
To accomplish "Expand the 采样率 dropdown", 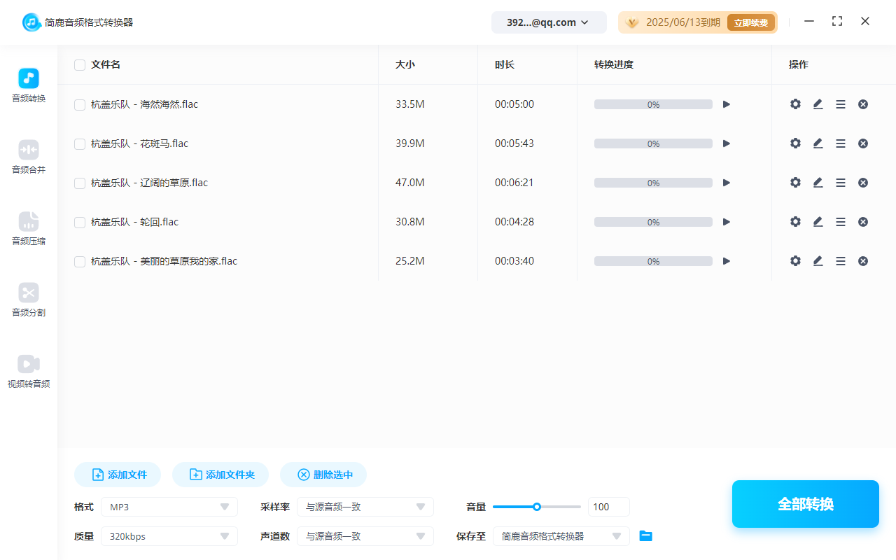I will click(x=365, y=506).
